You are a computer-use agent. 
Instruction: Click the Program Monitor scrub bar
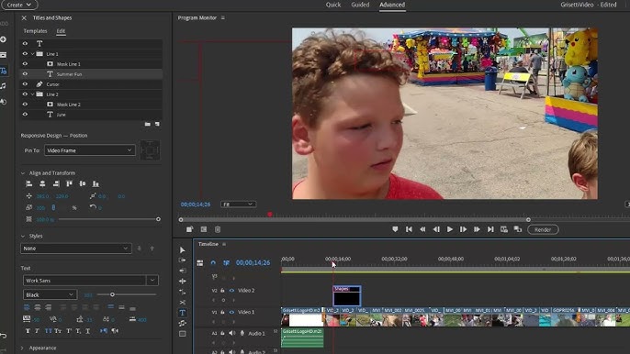(354, 219)
